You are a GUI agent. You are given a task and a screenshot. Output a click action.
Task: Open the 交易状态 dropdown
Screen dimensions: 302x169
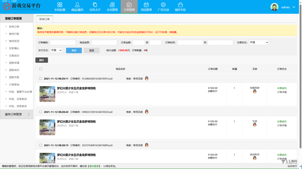[259, 43]
